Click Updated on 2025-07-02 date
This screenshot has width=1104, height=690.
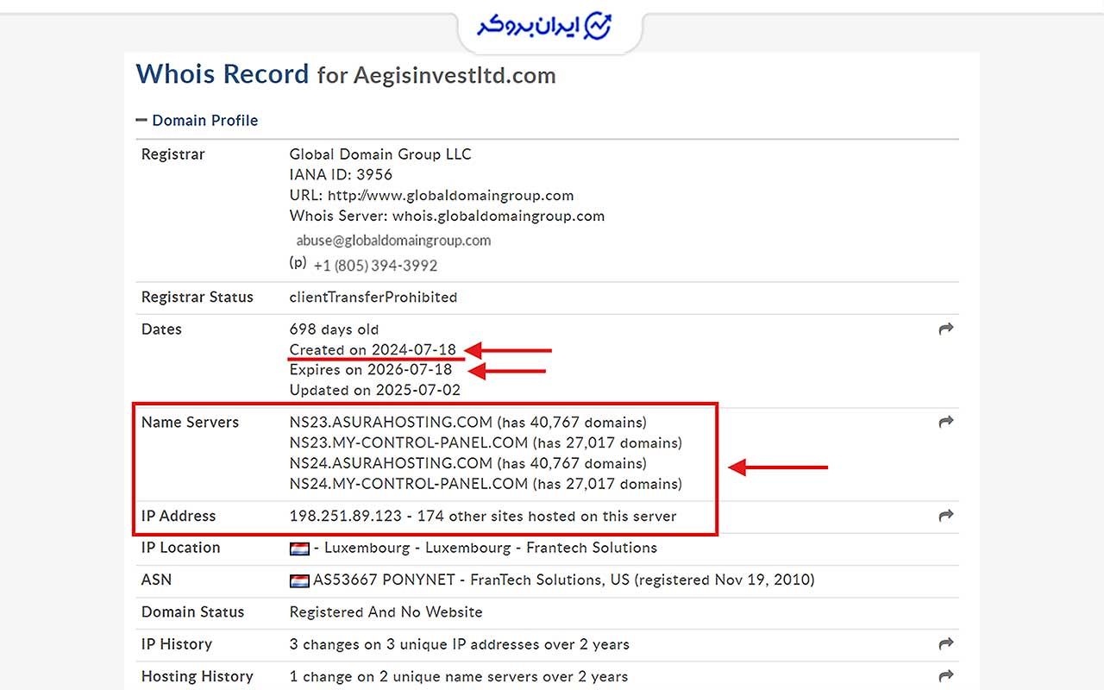coord(375,390)
